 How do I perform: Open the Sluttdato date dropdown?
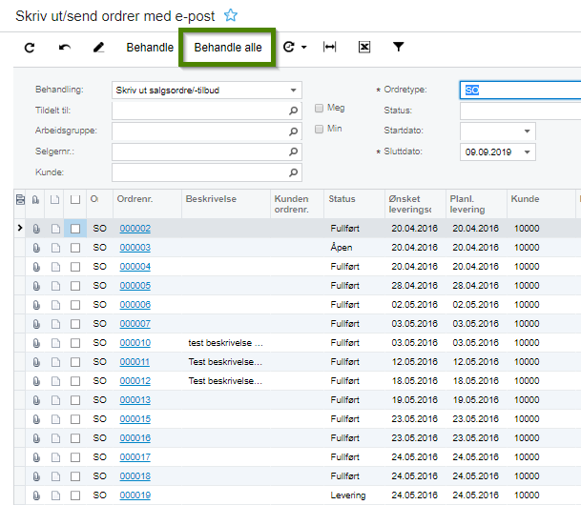coord(528,152)
